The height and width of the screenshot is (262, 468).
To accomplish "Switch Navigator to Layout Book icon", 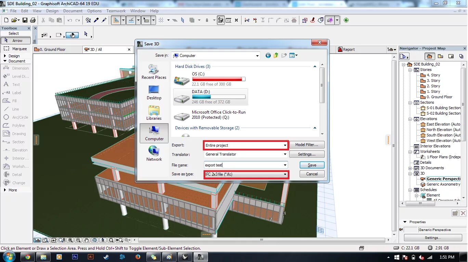I will [451, 56].
